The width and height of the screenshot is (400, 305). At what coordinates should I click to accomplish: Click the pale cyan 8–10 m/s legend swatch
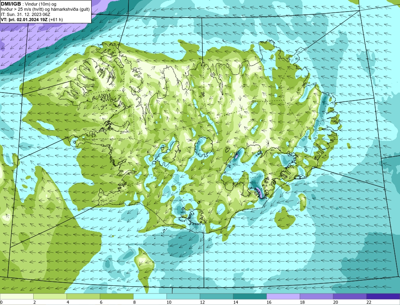(150, 296)
